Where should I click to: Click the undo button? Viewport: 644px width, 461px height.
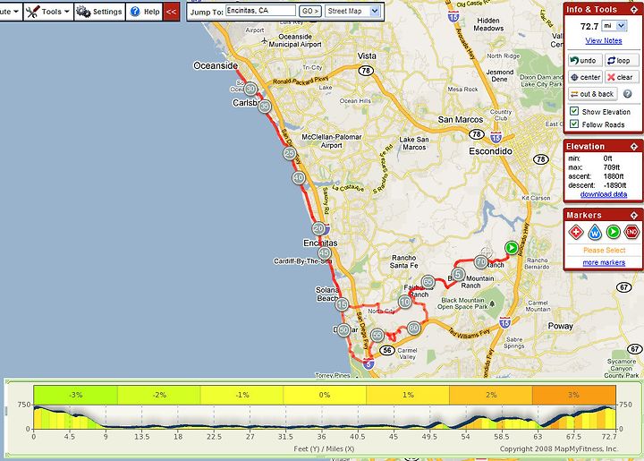(x=585, y=60)
